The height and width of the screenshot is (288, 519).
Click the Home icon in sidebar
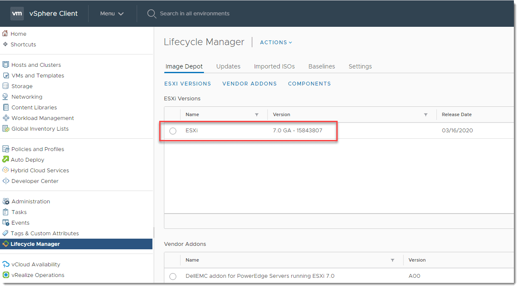6,34
